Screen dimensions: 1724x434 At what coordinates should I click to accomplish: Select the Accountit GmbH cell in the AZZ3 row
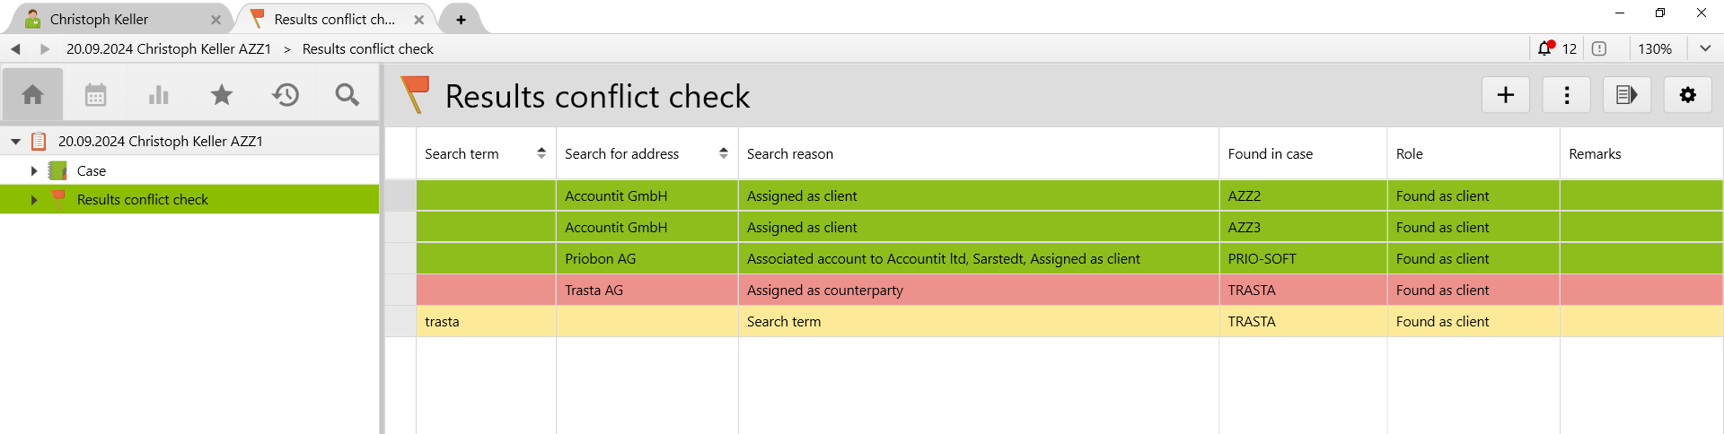pyautogui.click(x=646, y=227)
